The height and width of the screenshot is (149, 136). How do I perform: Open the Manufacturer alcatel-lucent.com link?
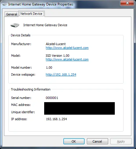tap(67, 48)
